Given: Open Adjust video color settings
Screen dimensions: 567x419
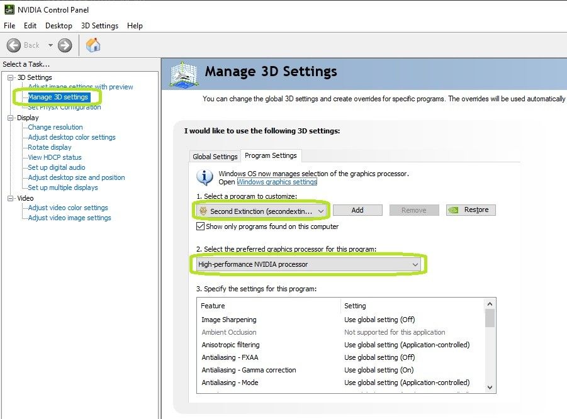Looking at the screenshot, I should pos(68,208).
